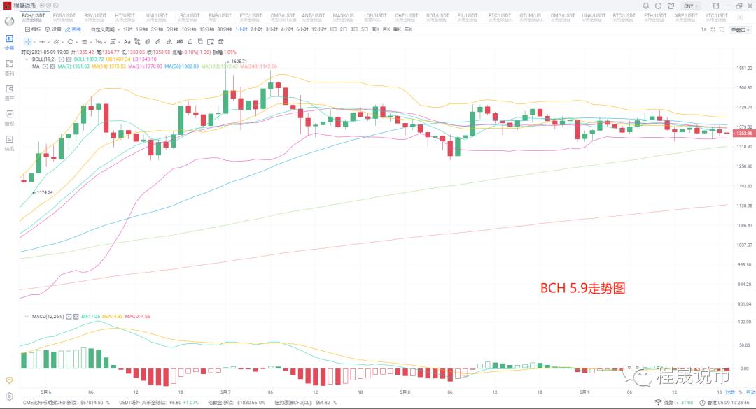Screen dimensions: 756x409
Task: Open the skin theme shirt icon
Action: click(x=671, y=6)
